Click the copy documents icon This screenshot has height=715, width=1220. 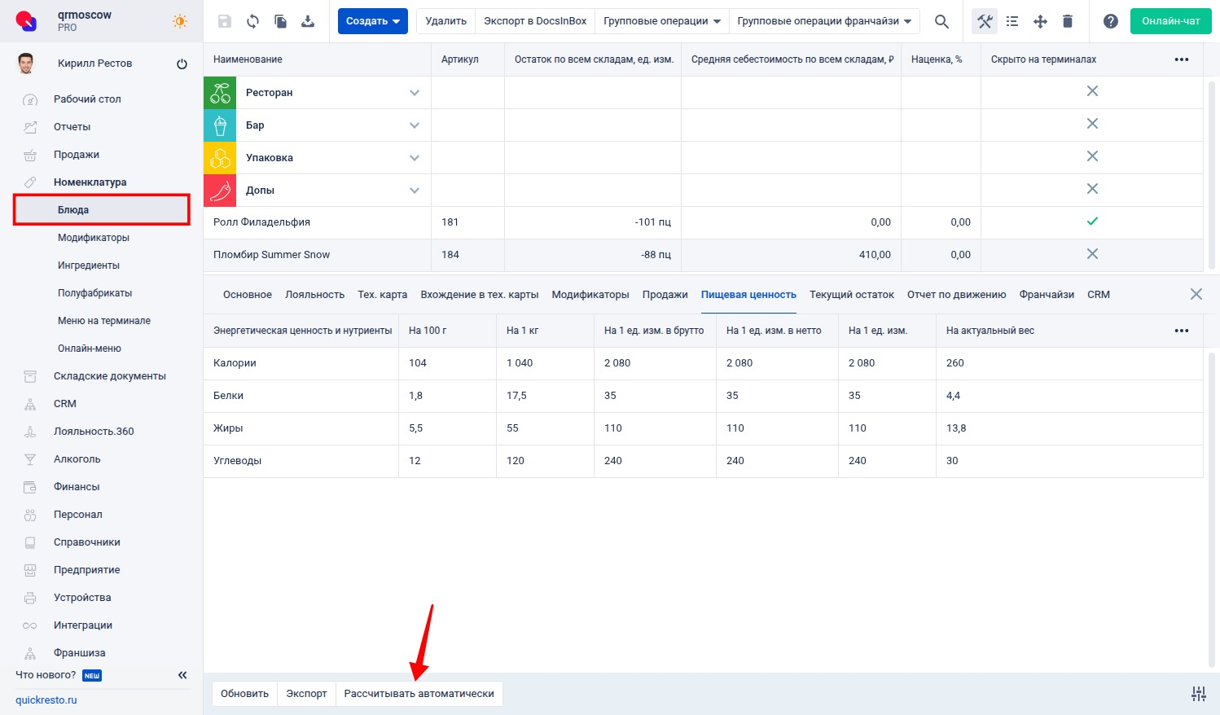pos(280,21)
